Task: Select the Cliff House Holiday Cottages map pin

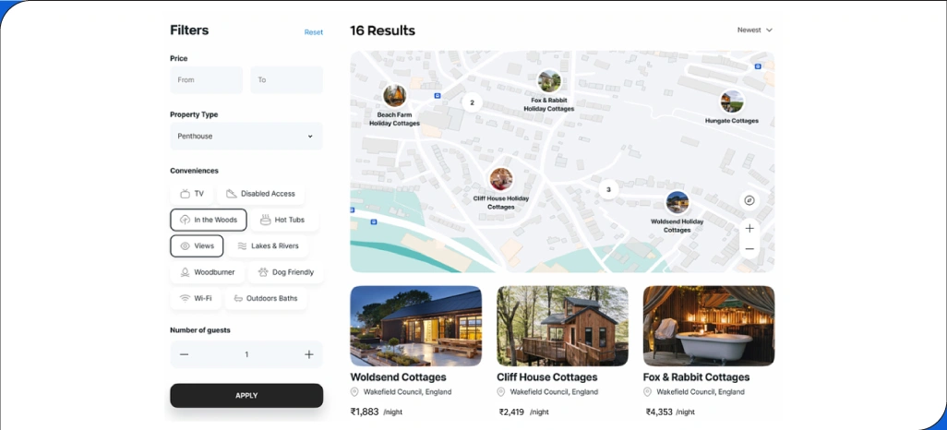Action: point(500,179)
